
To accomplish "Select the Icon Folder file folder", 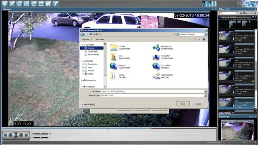I will (x=162, y=66).
